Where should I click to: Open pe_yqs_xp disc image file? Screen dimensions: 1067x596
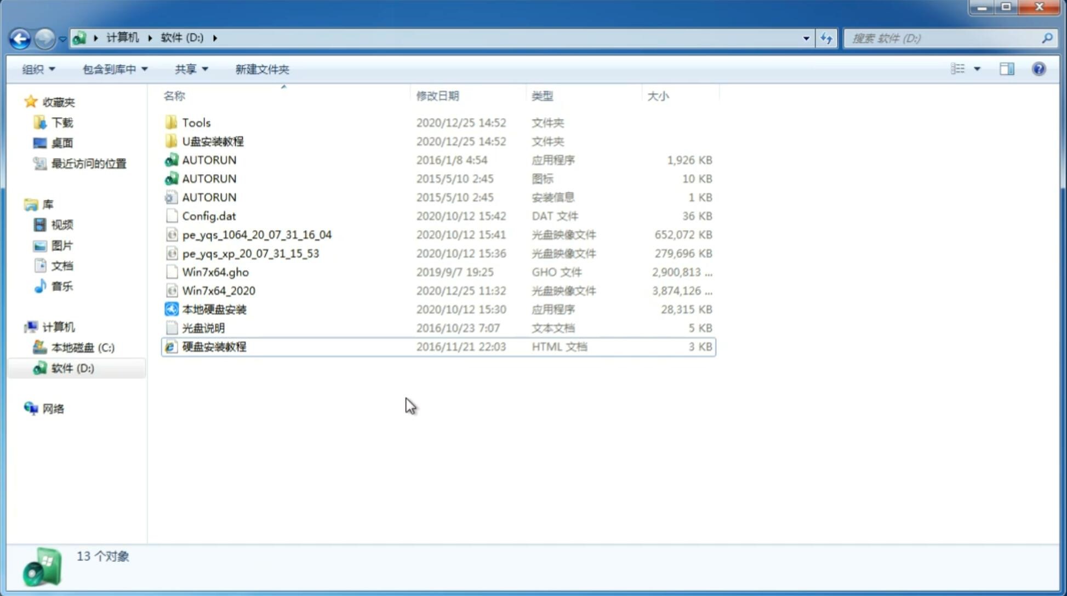click(x=250, y=253)
